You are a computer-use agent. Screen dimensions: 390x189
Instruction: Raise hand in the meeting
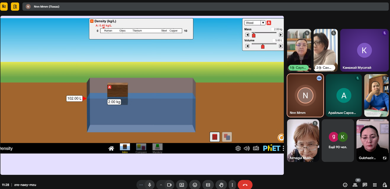click(x=221, y=185)
